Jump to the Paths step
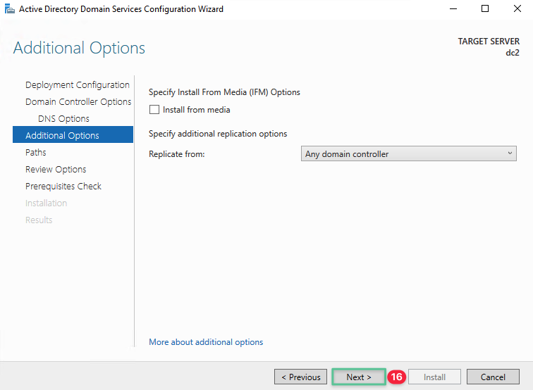 36,153
